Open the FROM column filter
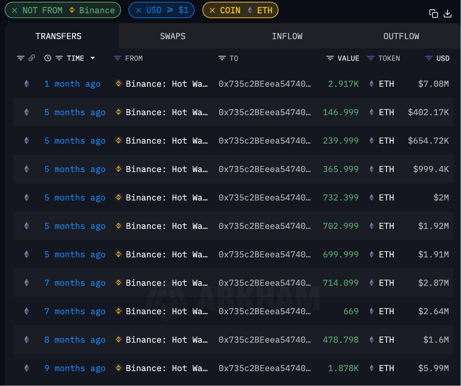 [118, 58]
